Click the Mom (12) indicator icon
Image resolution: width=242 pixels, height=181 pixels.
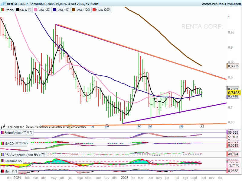pos(2,171)
